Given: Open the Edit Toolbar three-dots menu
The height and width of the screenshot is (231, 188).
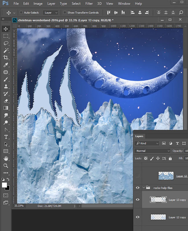Looking at the screenshot, I should tap(6, 173).
